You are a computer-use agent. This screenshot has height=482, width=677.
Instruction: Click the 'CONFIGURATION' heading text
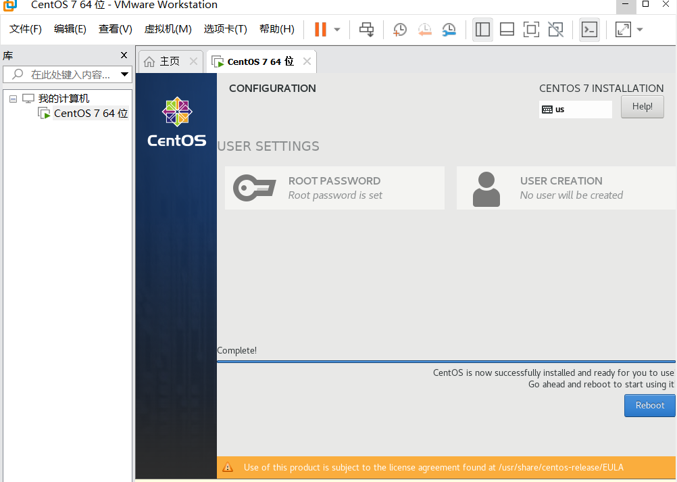(272, 88)
